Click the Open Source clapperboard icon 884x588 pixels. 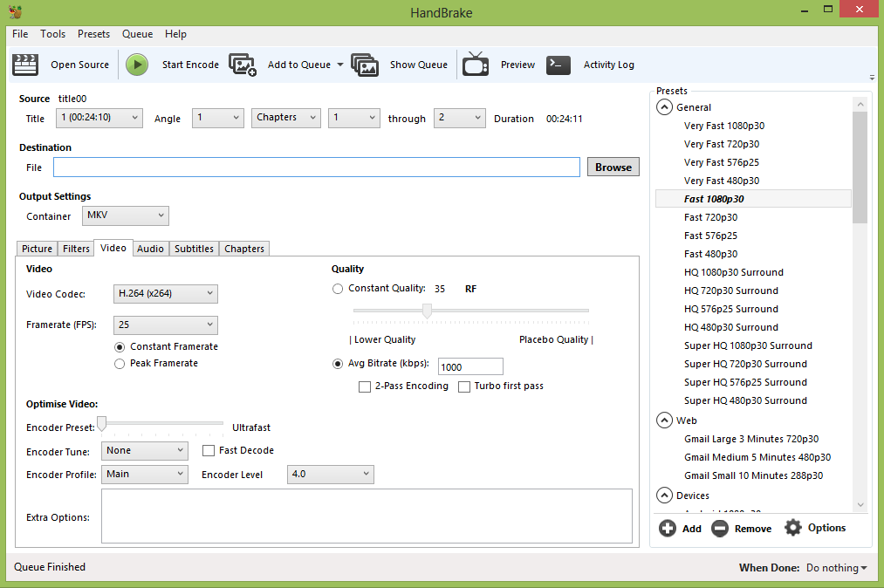tap(25, 65)
